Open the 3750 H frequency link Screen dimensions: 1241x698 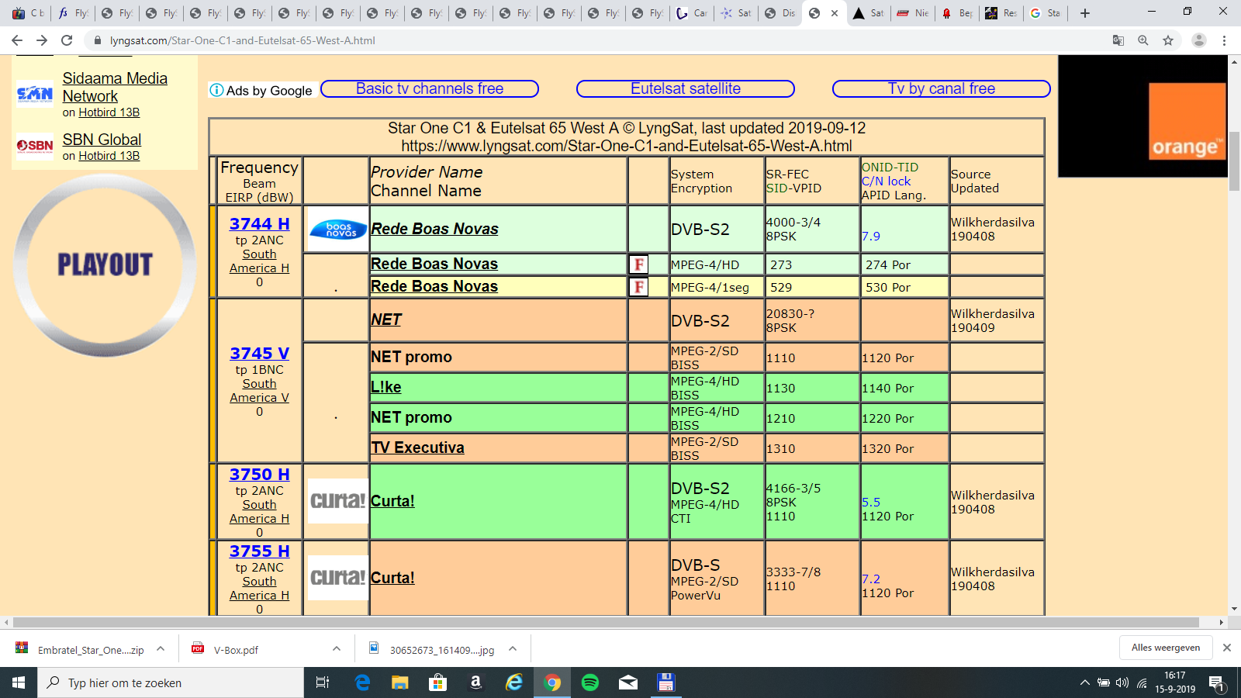pos(259,475)
